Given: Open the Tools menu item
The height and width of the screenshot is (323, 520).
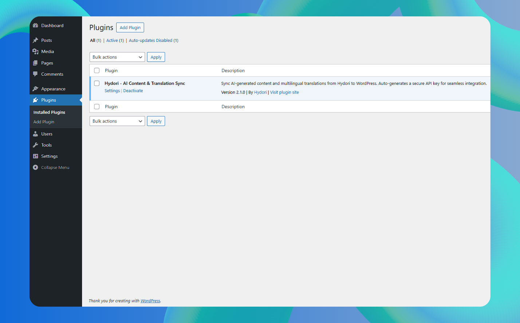Looking at the screenshot, I should [x=56, y=145].
